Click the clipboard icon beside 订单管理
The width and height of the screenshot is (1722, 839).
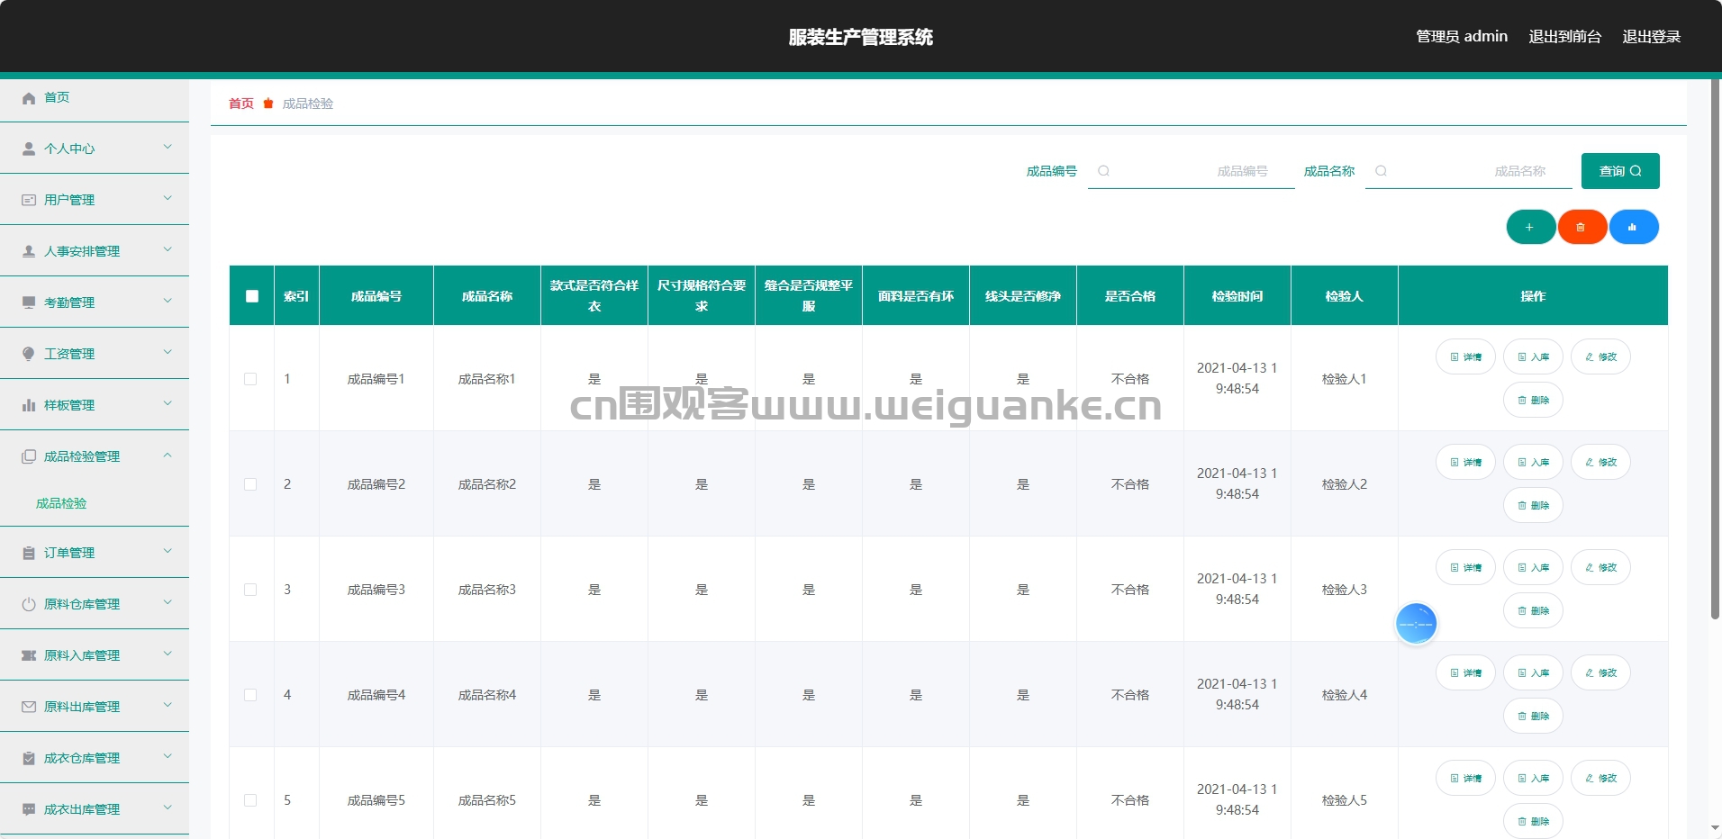(x=29, y=553)
